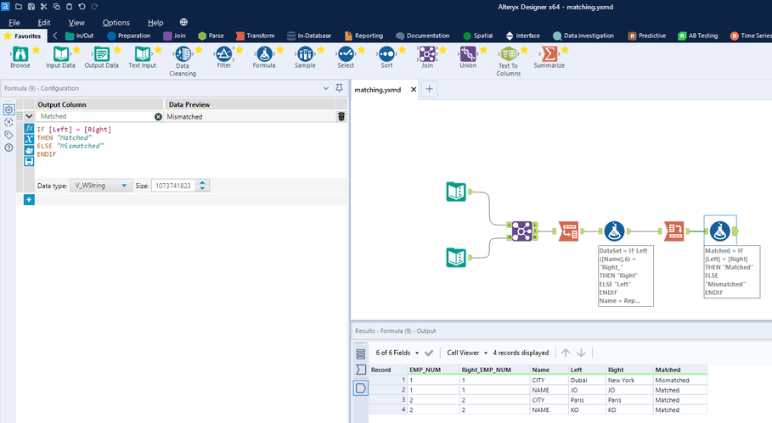This screenshot has height=423, width=772.
Task: Select the Transpose node on canvas
Action: coord(568,231)
